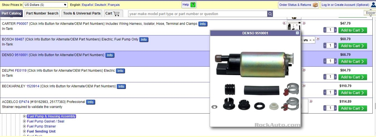Increase quantity for BOSCH 69487
The height and width of the screenshot is (137, 376).
coord(335,46)
